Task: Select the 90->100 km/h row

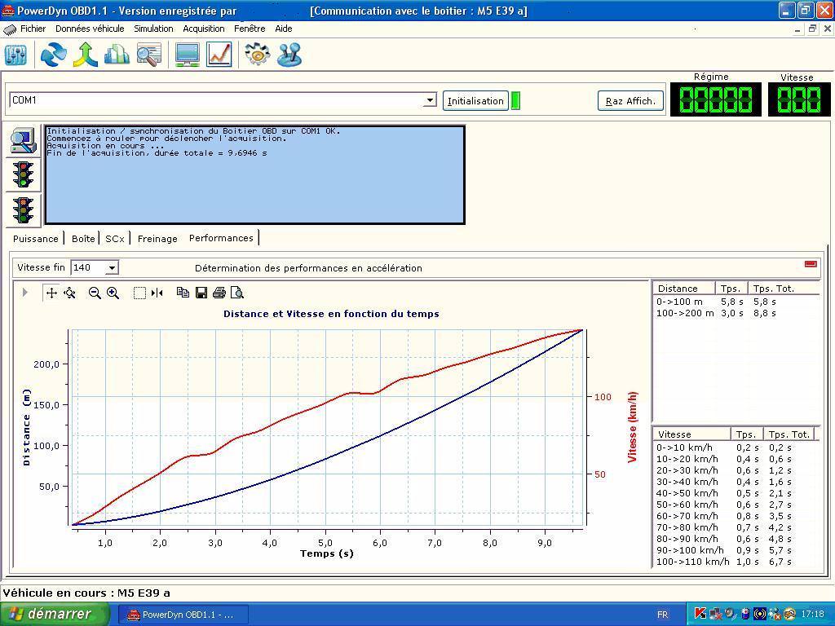Action: (x=736, y=550)
